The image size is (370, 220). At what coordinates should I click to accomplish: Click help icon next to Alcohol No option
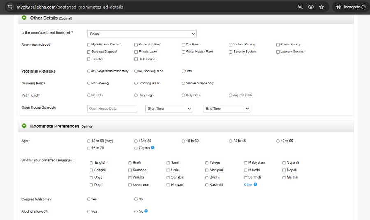[x=146, y=211]
